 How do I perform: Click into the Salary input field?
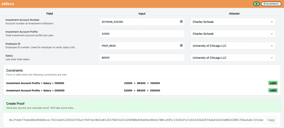tap(142, 58)
